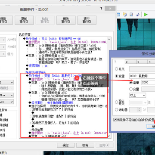The width and height of the screenshot is (155, 155).
Task: Open the sound test music-note icon
Action: click(138, 15)
